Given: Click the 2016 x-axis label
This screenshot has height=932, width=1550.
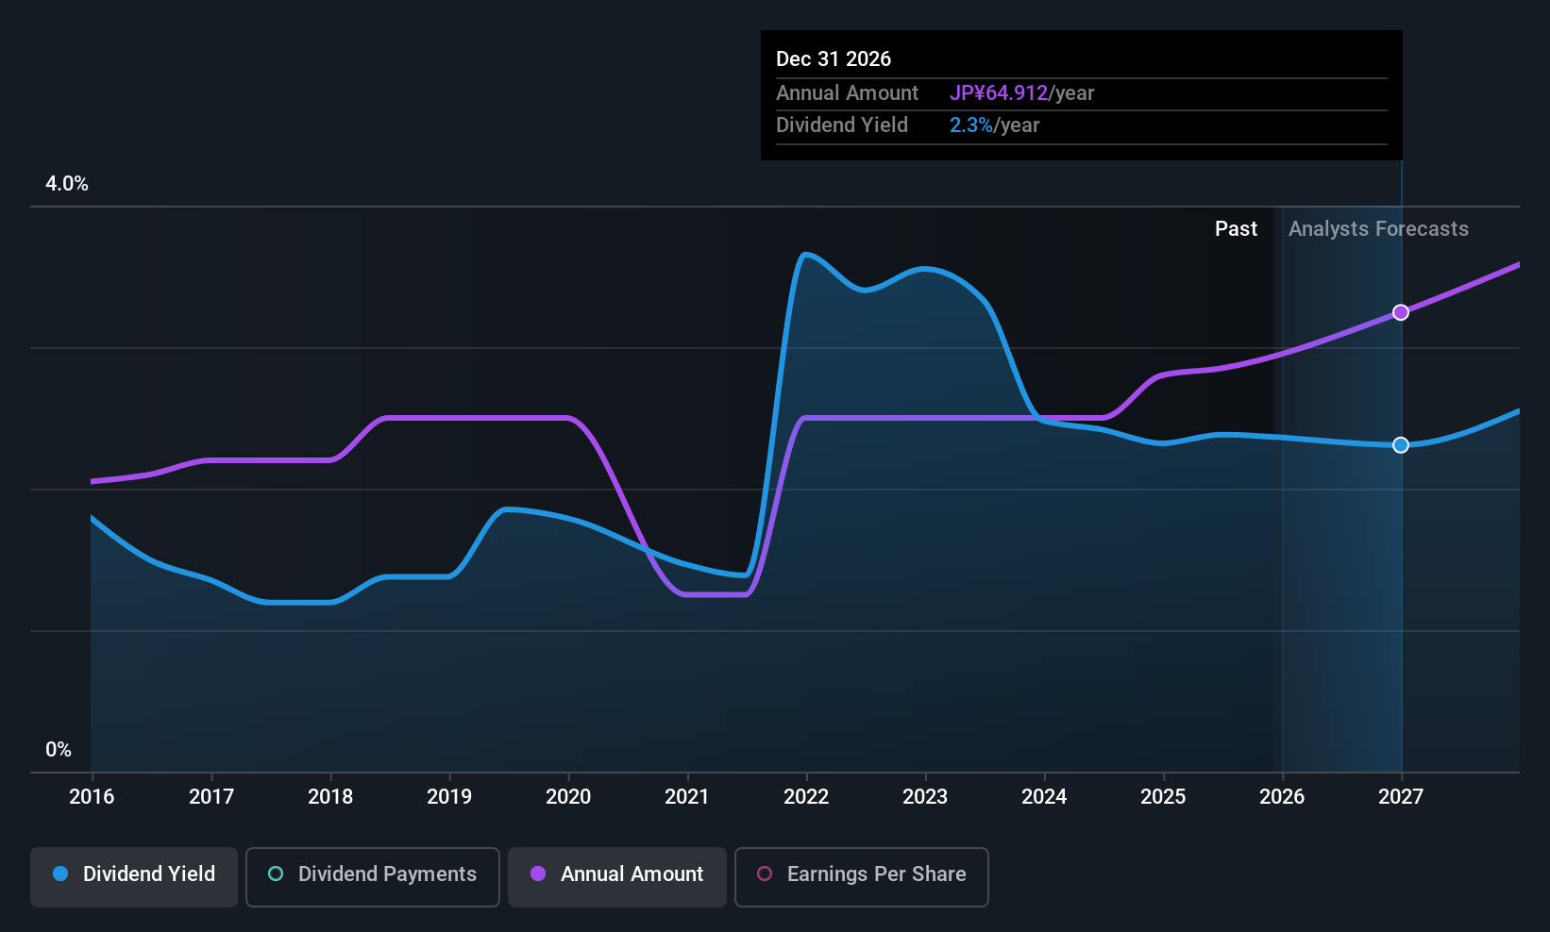Looking at the screenshot, I should pyautogui.click(x=92, y=797).
